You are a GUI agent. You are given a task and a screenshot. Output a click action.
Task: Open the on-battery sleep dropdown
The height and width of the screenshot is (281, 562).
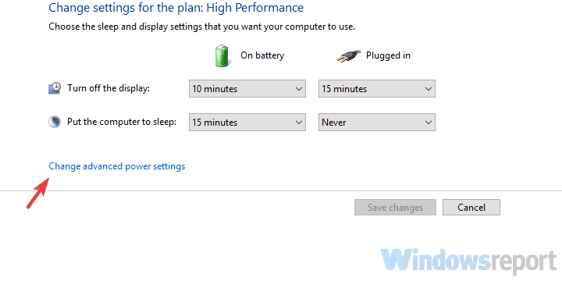pos(247,123)
